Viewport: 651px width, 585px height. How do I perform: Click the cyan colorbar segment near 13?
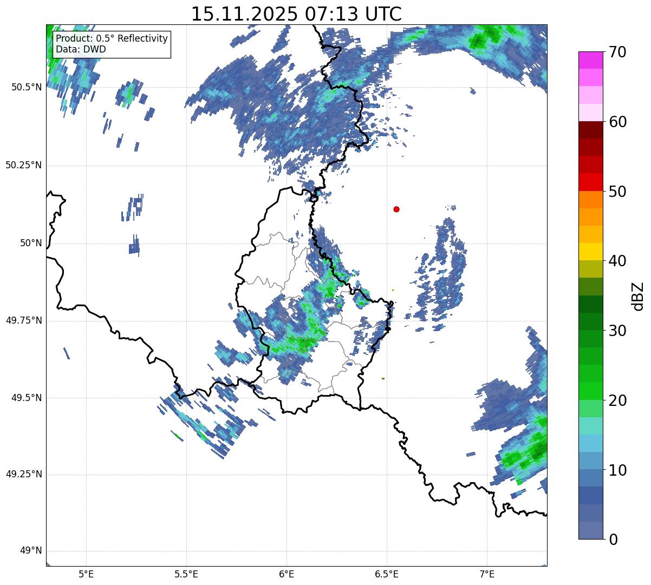(x=590, y=443)
